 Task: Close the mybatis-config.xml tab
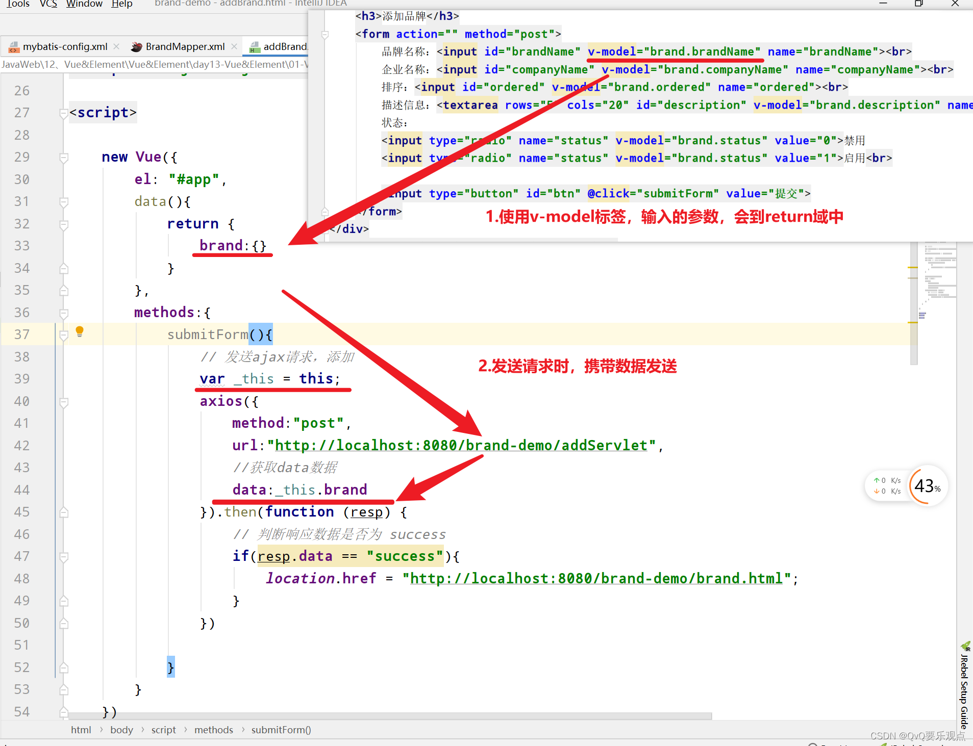tap(116, 46)
